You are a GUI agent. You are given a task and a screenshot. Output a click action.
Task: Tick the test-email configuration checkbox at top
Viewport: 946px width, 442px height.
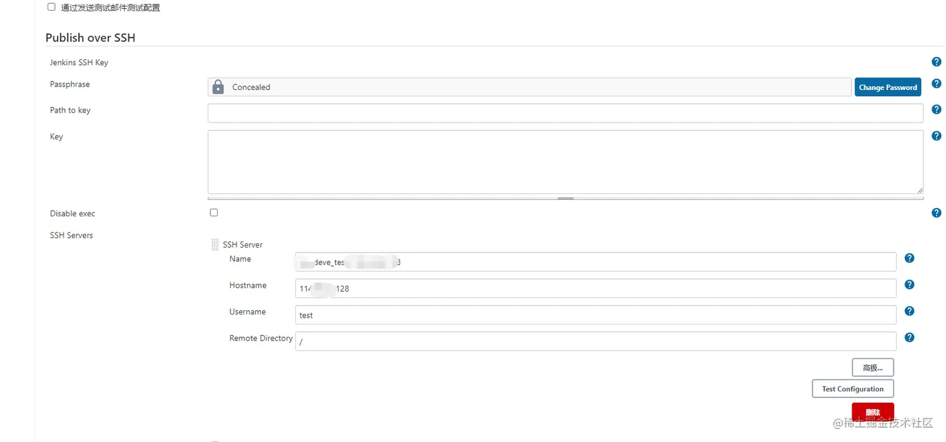point(51,8)
